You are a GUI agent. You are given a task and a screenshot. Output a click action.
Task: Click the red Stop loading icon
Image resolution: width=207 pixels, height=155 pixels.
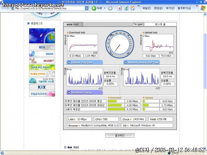(x=120, y=8)
